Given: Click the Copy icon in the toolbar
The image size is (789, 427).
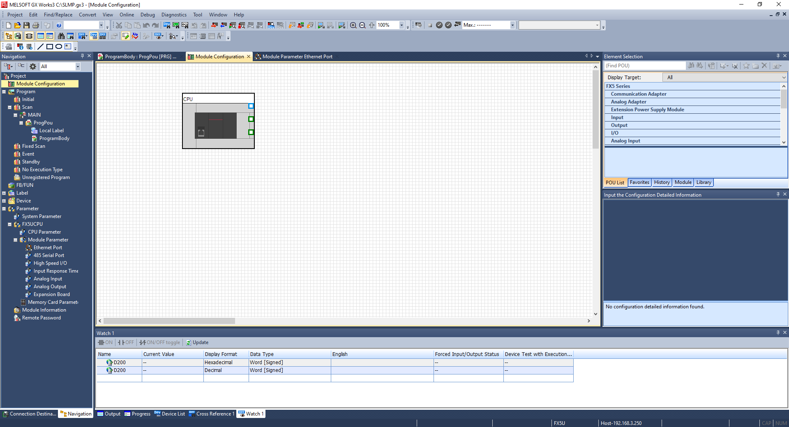Looking at the screenshot, I should point(128,25).
